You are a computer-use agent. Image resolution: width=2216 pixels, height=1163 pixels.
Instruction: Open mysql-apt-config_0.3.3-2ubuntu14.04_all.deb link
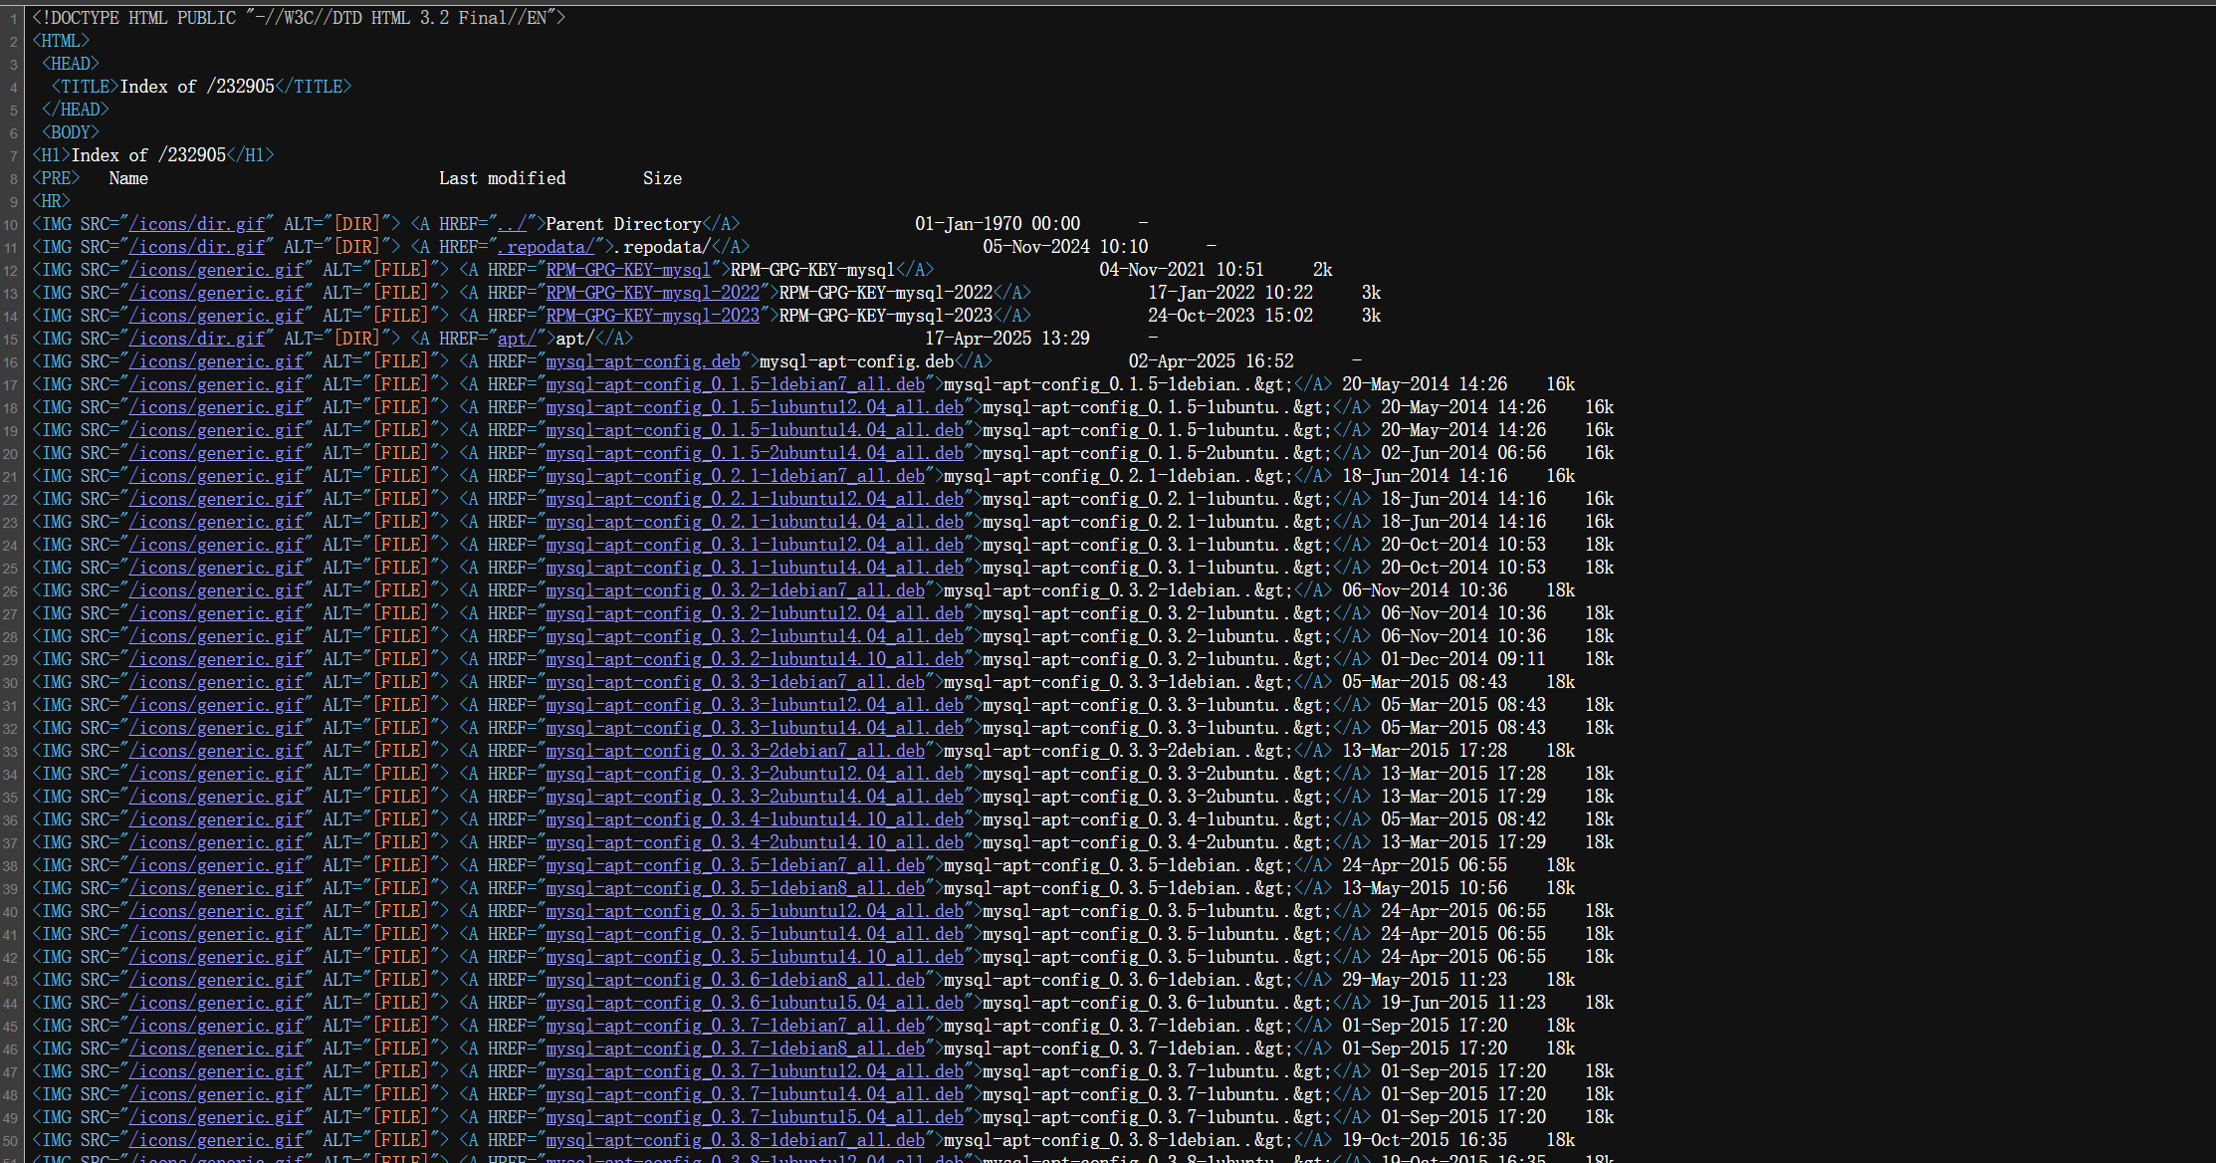[755, 797]
